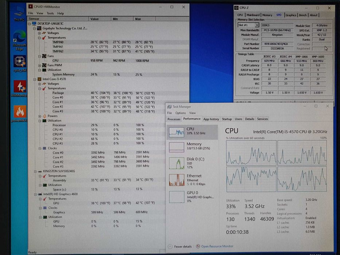This screenshot has width=340, height=255.
Task: Click the KINGSTON SUV500240G drive icon
Action: point(40,171)
